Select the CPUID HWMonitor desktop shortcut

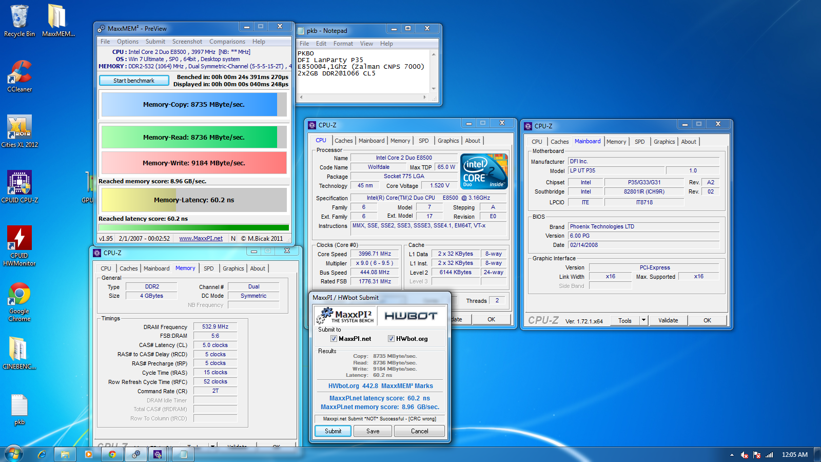click(19, 246)
